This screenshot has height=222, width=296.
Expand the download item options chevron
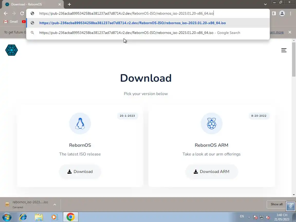click(x=54, y=205)
